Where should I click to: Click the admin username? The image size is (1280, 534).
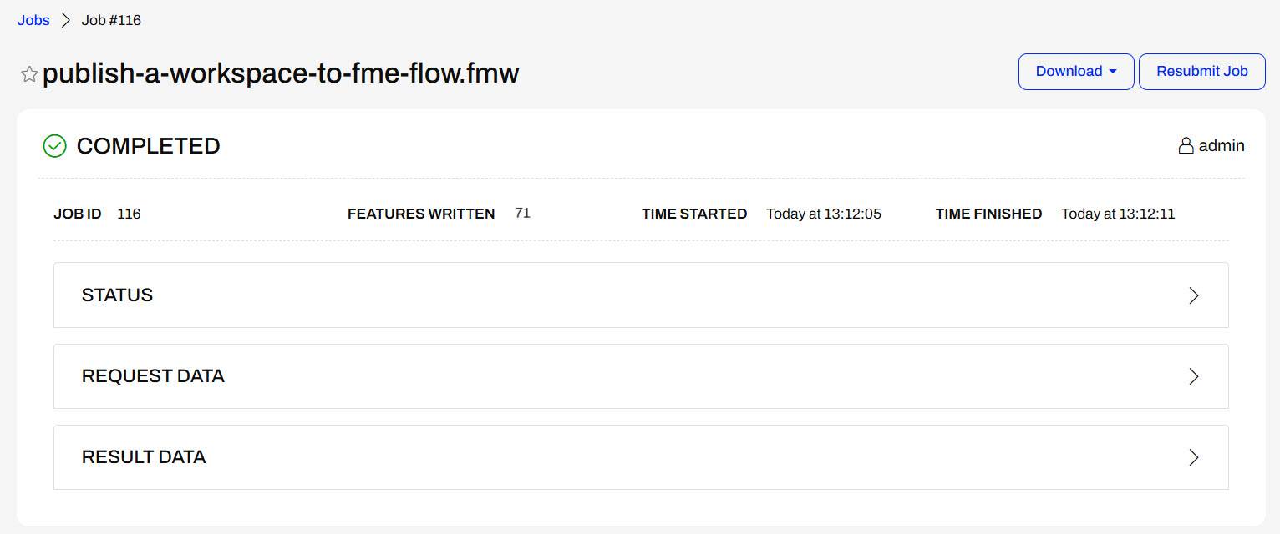[1222, 146]
